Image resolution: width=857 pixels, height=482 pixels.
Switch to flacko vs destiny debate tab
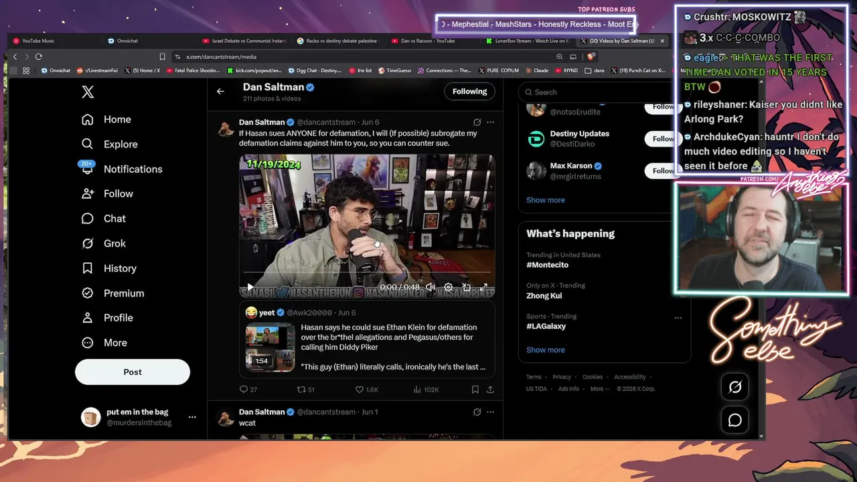[339, 41]
